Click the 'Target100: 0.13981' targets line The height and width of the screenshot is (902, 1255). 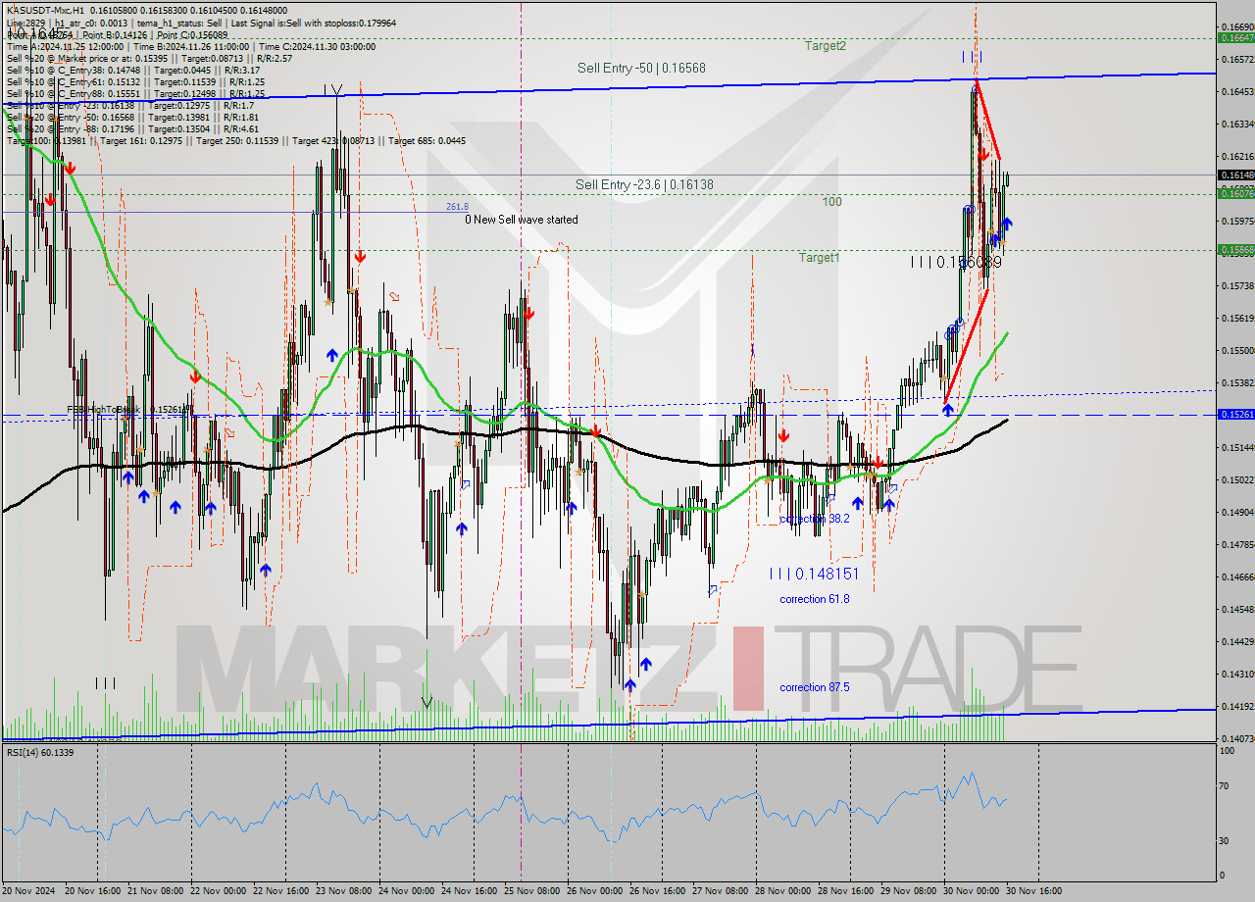point(235,141)
